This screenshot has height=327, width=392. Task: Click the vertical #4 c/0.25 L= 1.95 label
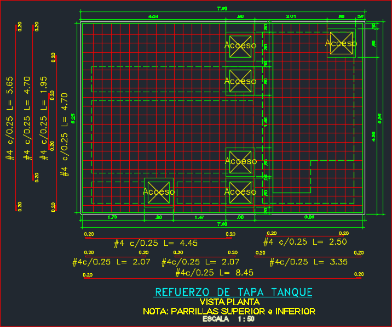pos(44,119)
